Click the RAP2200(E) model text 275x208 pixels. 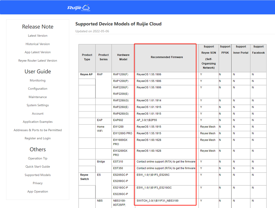(121, 94)
